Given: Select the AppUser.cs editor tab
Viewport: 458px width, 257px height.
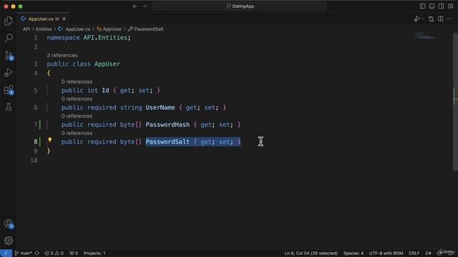Looking at the screenshot, I should pos(43,19).
